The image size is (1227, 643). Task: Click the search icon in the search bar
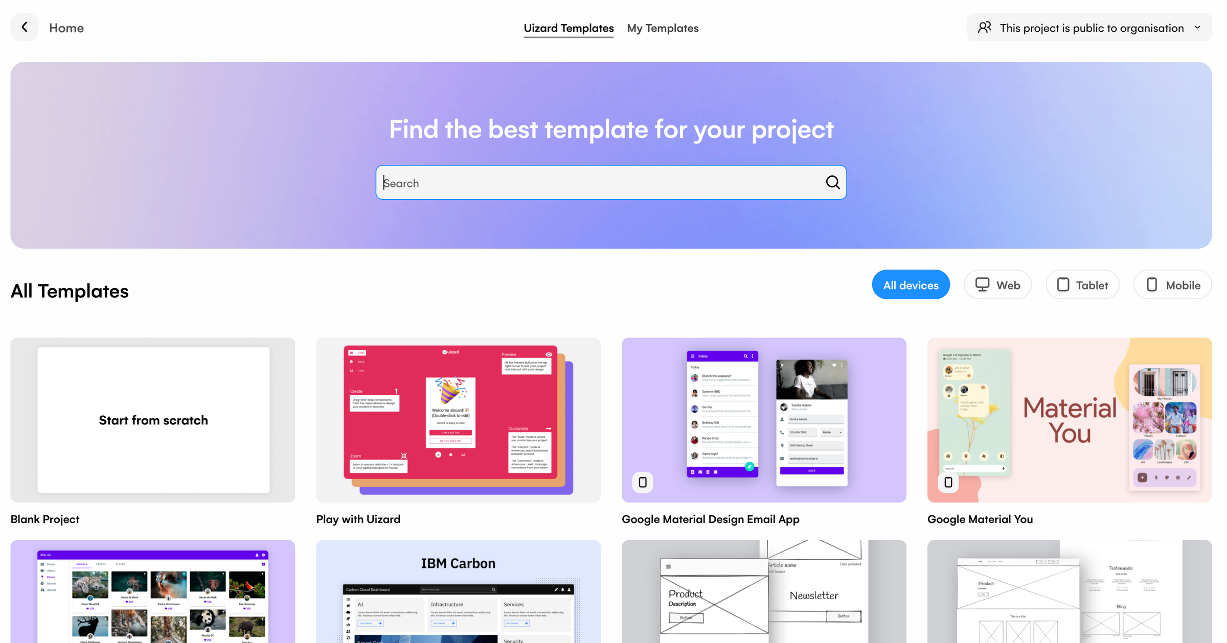[x=832, y=182]
